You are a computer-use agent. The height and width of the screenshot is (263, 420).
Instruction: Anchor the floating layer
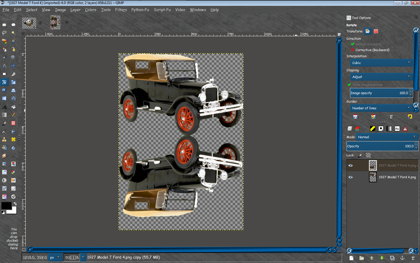(x=402, y=258)
